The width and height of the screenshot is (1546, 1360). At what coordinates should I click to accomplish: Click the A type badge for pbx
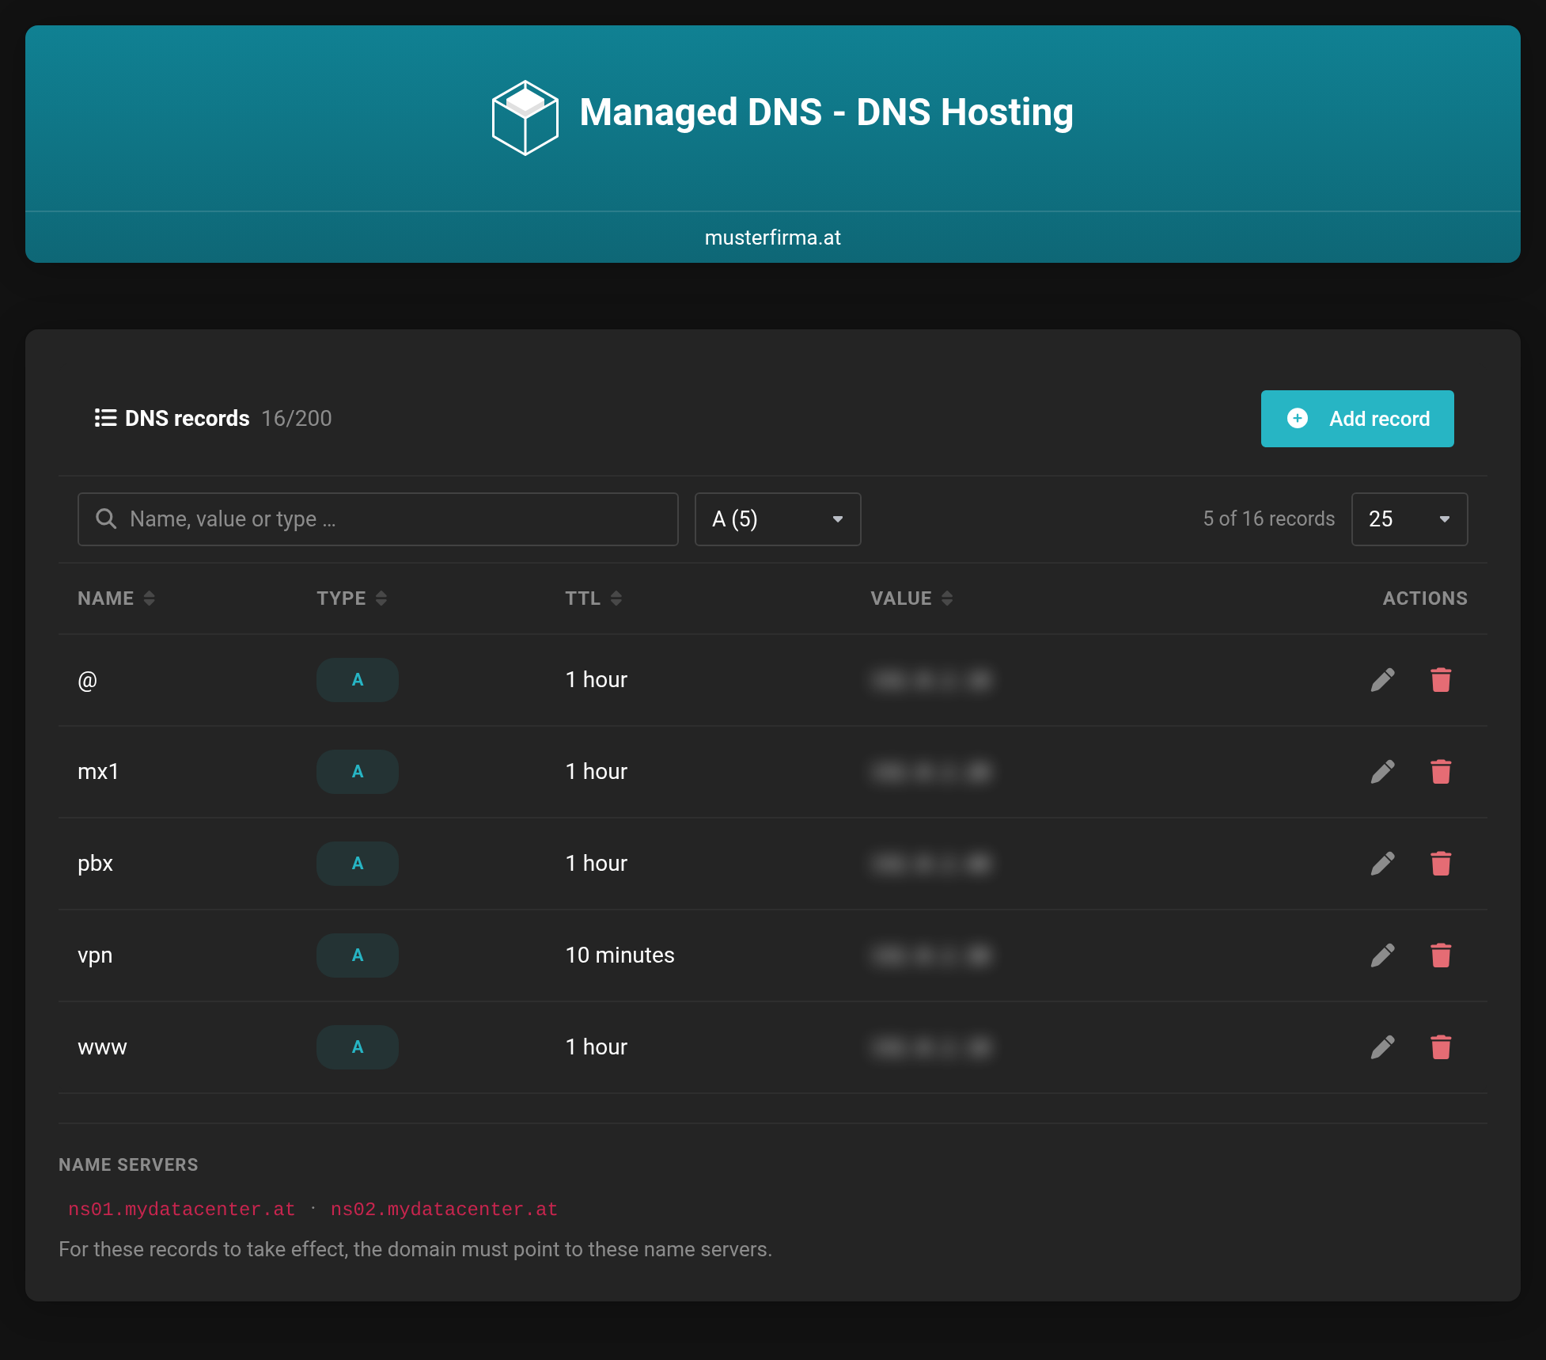point(358,864)
